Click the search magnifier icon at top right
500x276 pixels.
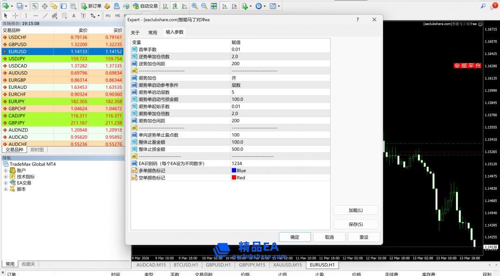point(483,6)
